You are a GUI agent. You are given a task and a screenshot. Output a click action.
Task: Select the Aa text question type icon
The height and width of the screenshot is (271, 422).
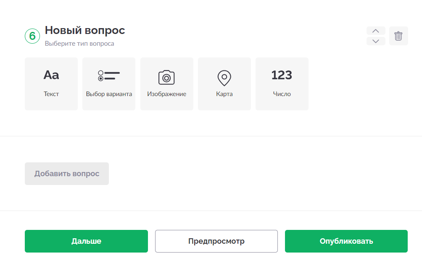tap(51, 75)
